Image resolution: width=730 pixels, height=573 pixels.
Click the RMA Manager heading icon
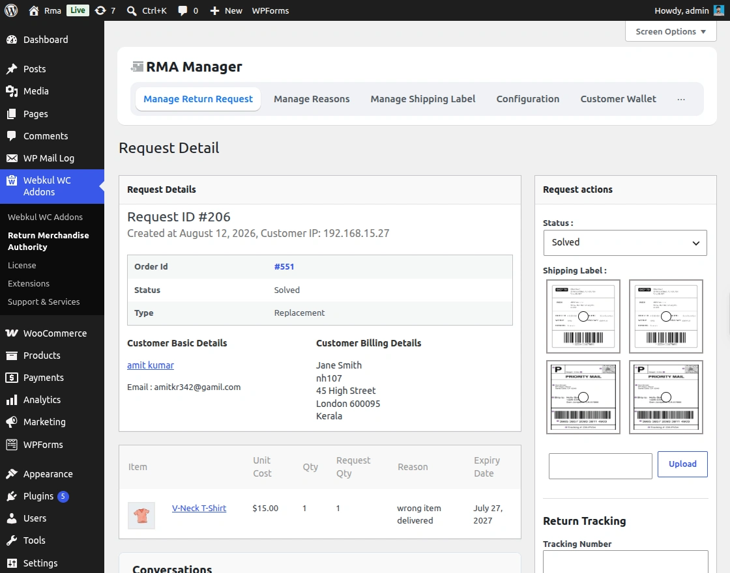pos(137,67)
